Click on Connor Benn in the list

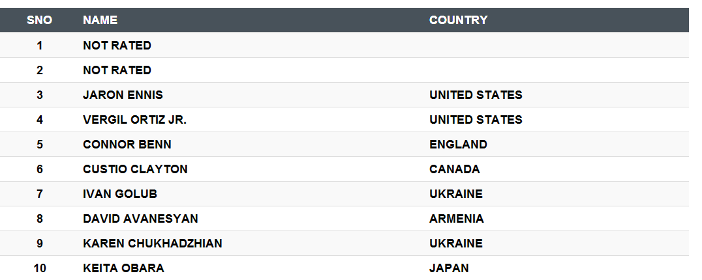click(x=127, y=145)
